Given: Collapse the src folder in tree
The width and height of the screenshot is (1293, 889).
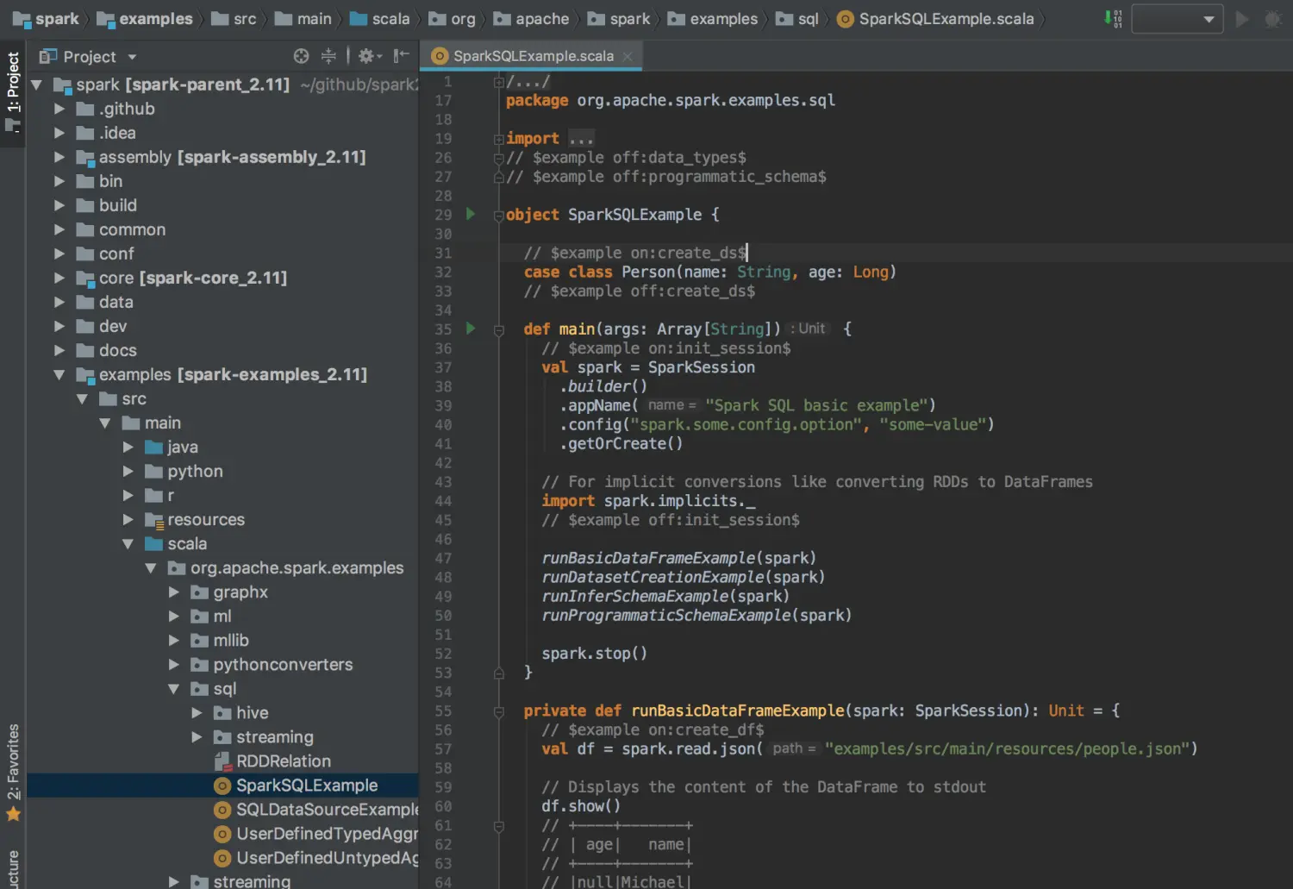Looking at the screenshot, I should tap(82, 398).
